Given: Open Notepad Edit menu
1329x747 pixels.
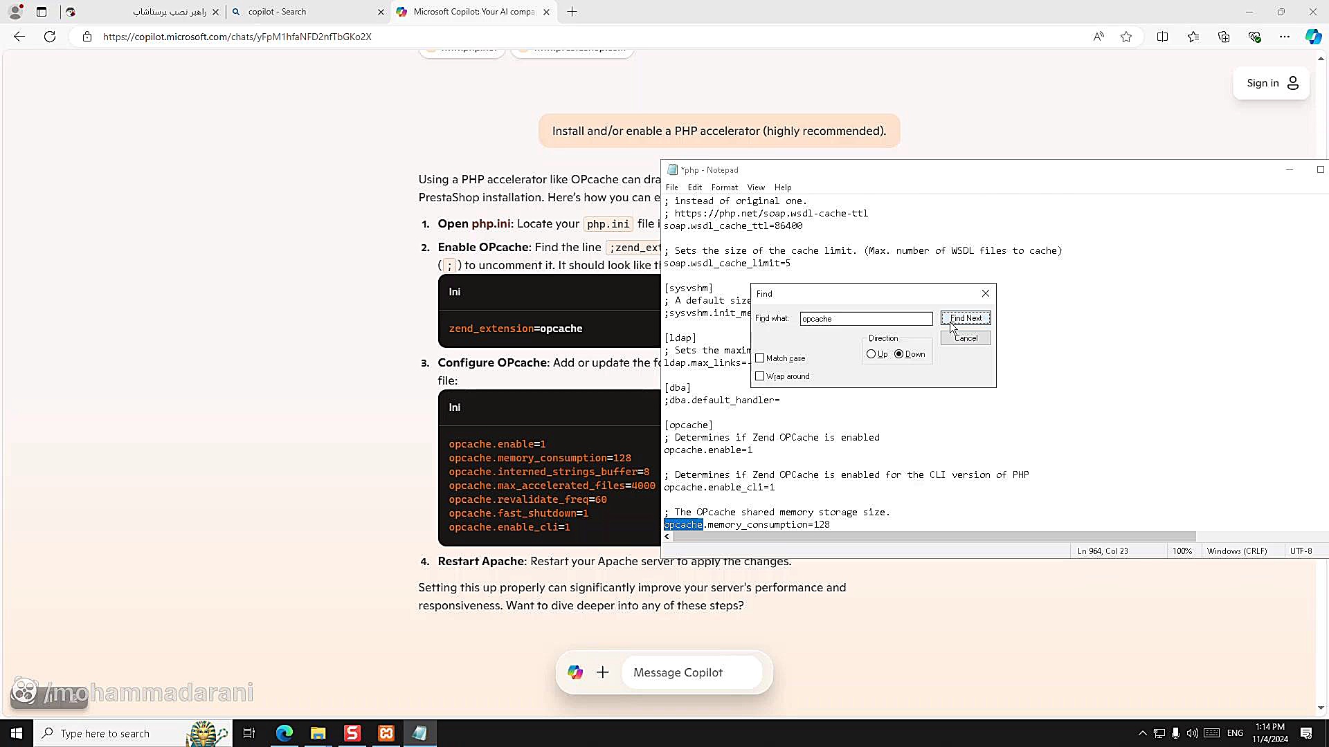Looking at the screenshot, I should point(694,187).
